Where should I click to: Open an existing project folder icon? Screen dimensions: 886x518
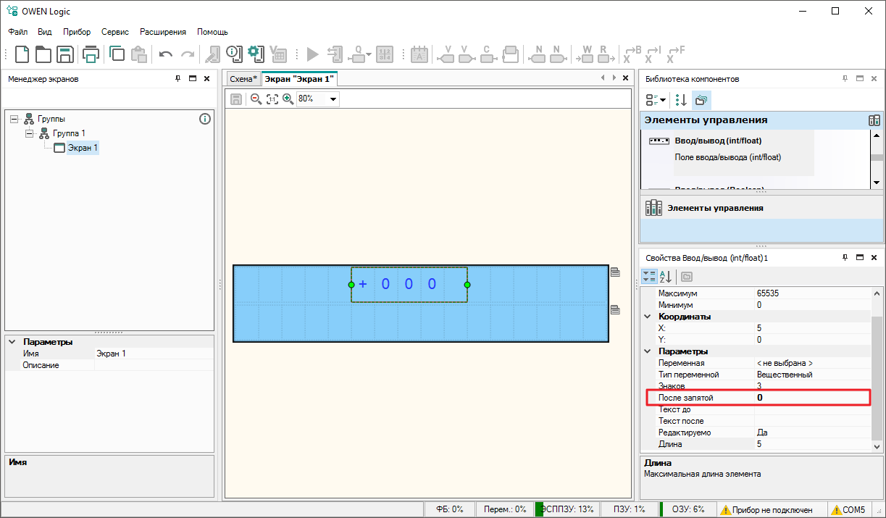click(x=43, y=54)
